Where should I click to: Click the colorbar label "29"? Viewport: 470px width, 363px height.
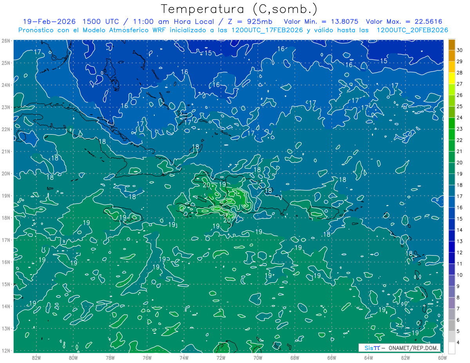[x=459, y=61]
